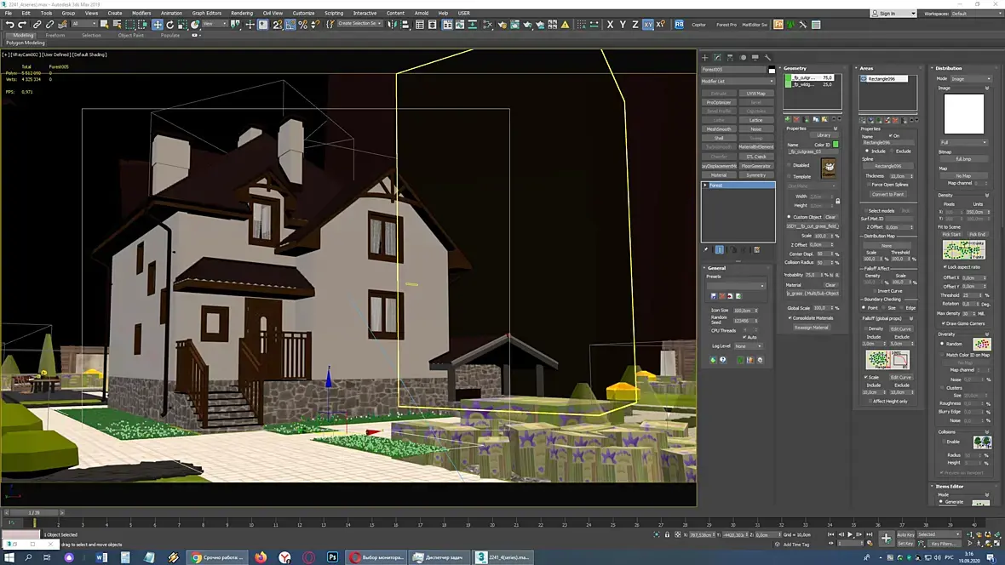This screenshot has height=565, width=1005.
Task: Click the Photoshop icon in the taskbar
Action: coord(332,557)
